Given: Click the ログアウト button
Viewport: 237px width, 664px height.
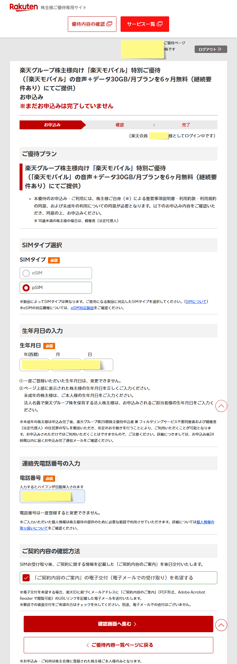Looking at the screenshot, I should (211, 49).
